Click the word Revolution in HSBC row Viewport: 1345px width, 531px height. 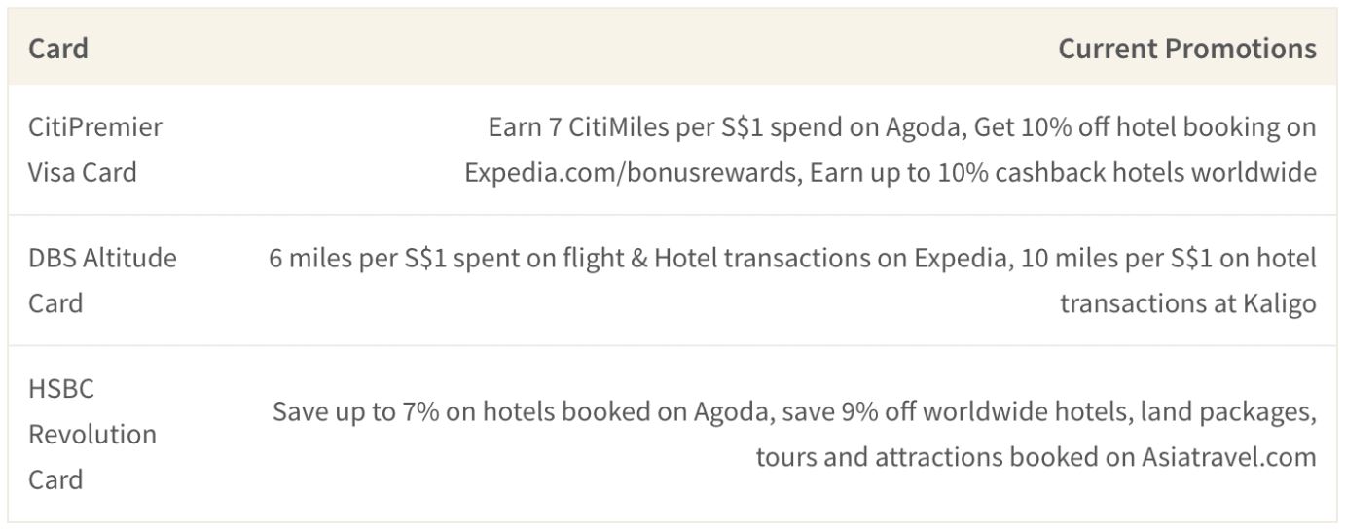click(x=92, y=434)
